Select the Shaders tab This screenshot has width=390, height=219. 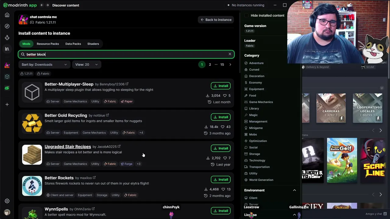pos(93,44)
